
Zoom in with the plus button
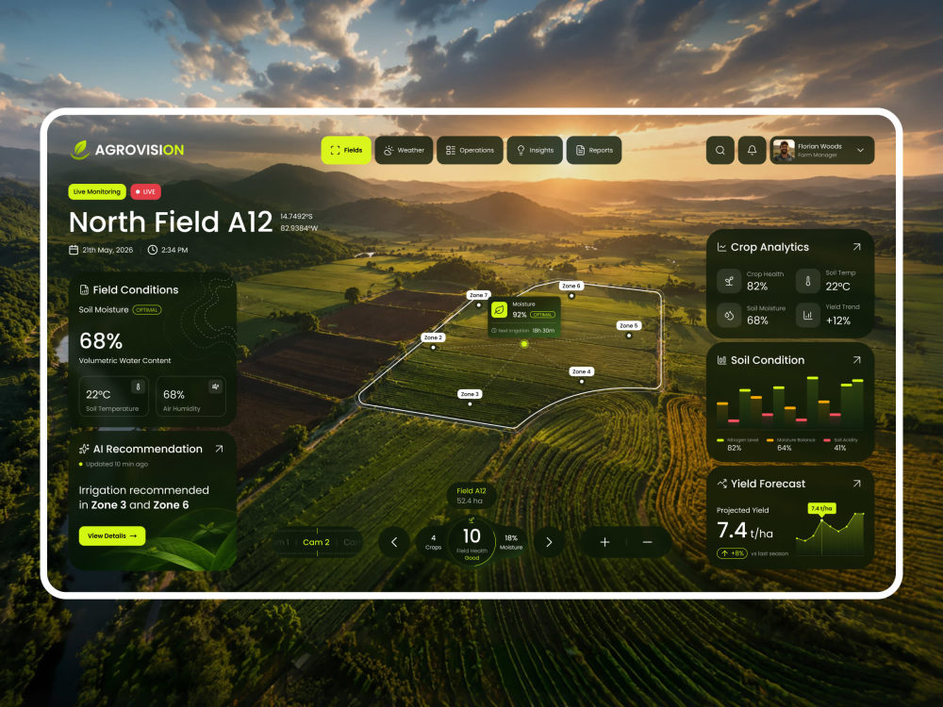[605, 542]
